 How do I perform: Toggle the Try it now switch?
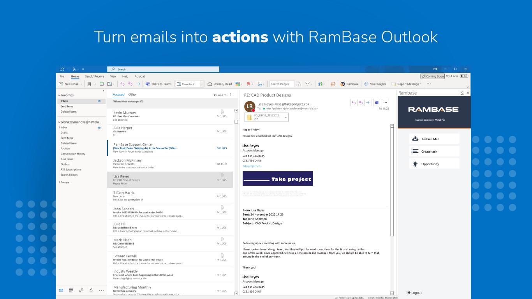click(x=464, y=76)
